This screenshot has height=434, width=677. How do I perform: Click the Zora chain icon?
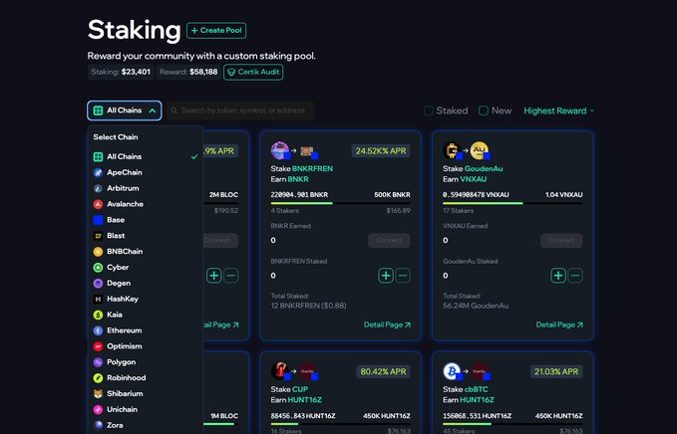point(98,425)
